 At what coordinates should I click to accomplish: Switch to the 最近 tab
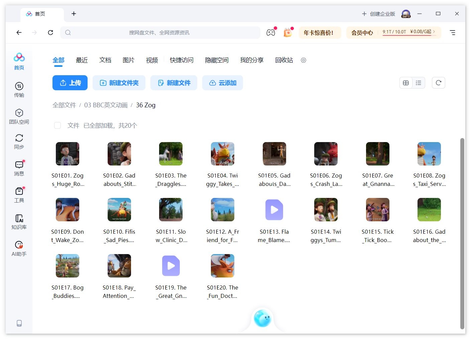click(x=82, y=60)
